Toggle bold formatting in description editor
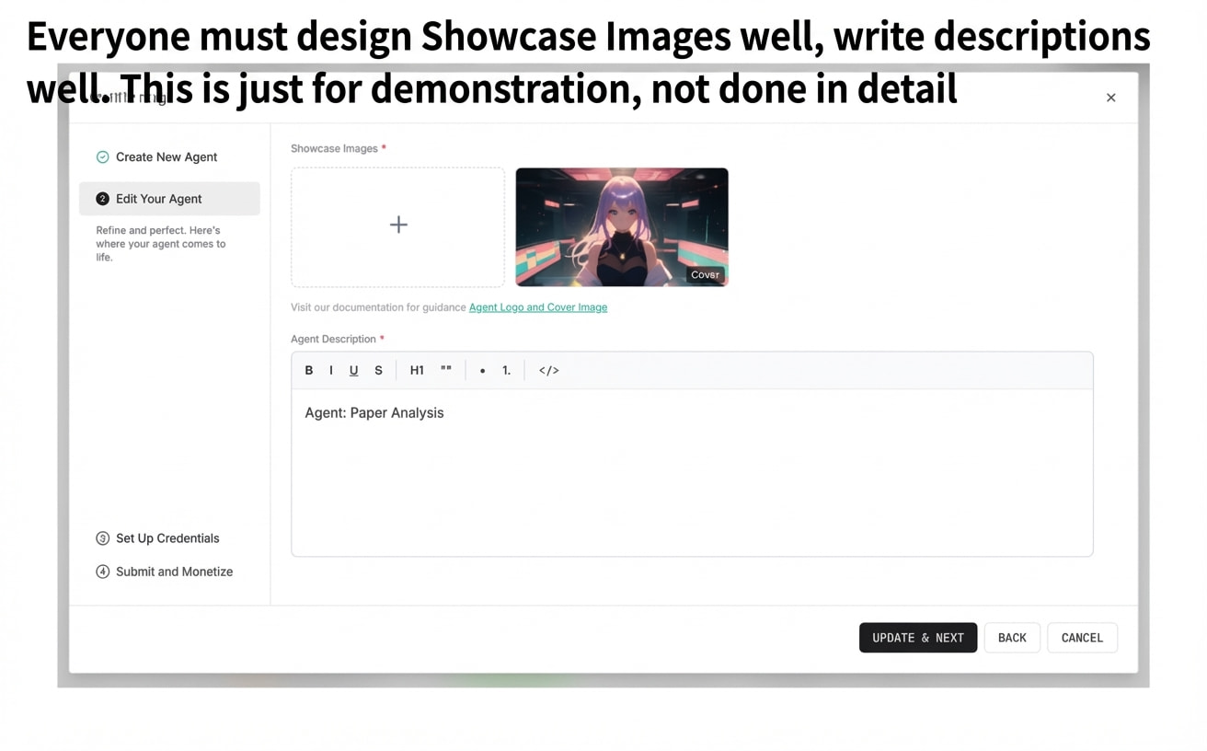 coord(309,370)
